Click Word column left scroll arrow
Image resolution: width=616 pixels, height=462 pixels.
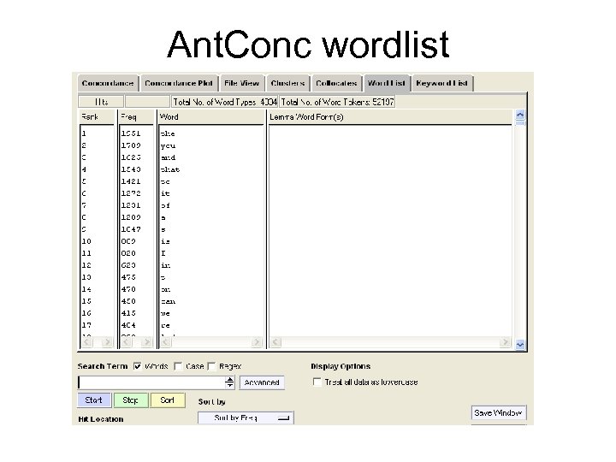click(165, 342)
